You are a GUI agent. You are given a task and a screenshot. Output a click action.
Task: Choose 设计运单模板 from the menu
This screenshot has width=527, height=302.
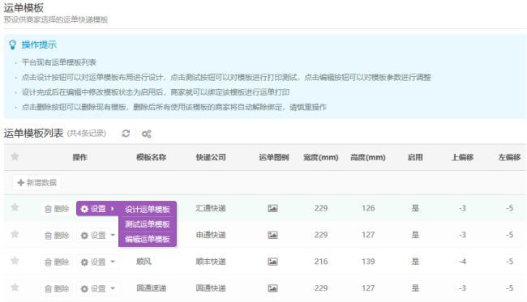[148, 210]
